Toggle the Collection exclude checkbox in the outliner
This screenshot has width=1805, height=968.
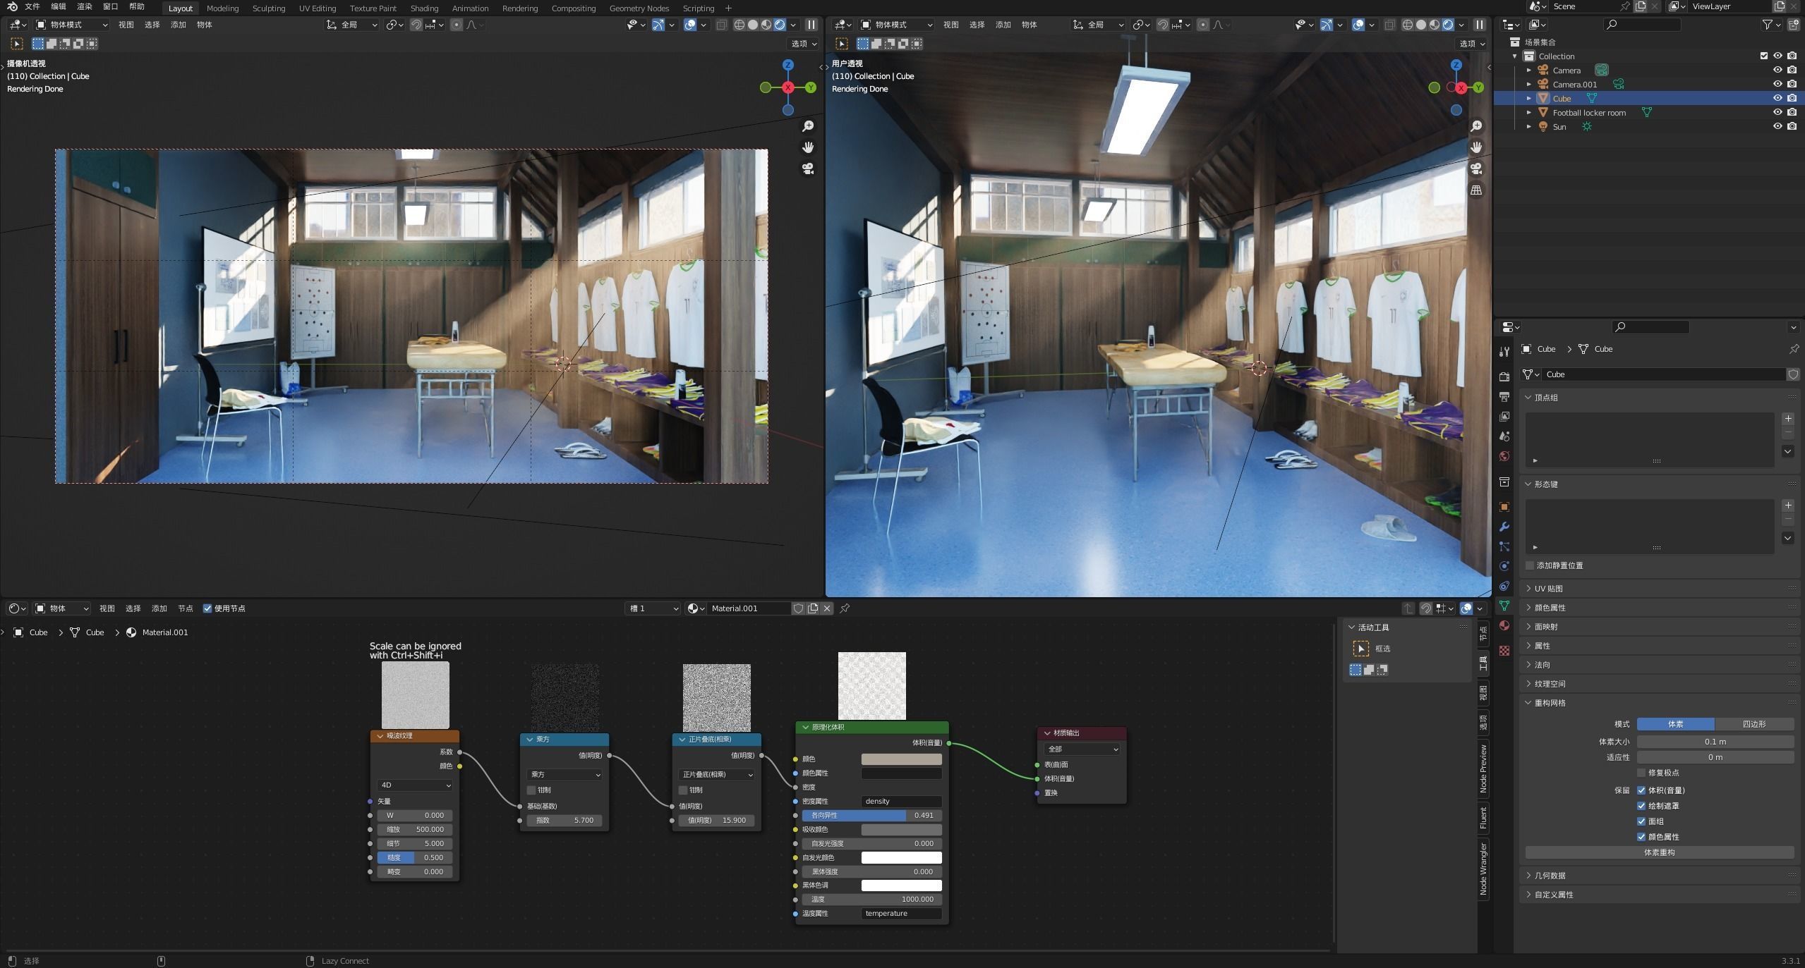[1764, 56]
